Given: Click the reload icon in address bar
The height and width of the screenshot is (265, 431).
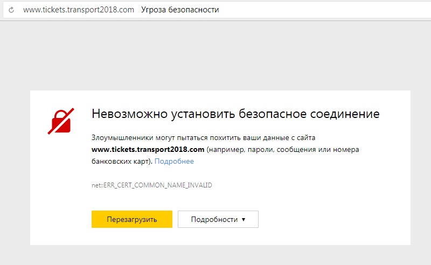Looking at the screenshot, I should (x=11, y=10).
